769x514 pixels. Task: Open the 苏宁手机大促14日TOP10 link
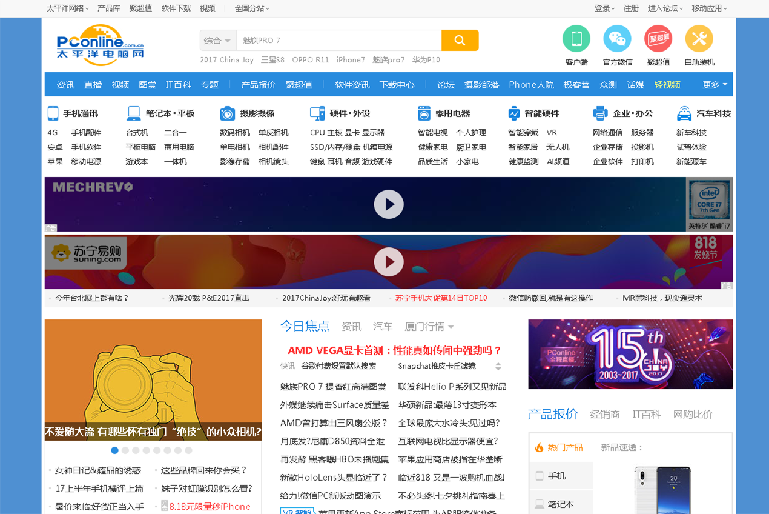(441, 298)
